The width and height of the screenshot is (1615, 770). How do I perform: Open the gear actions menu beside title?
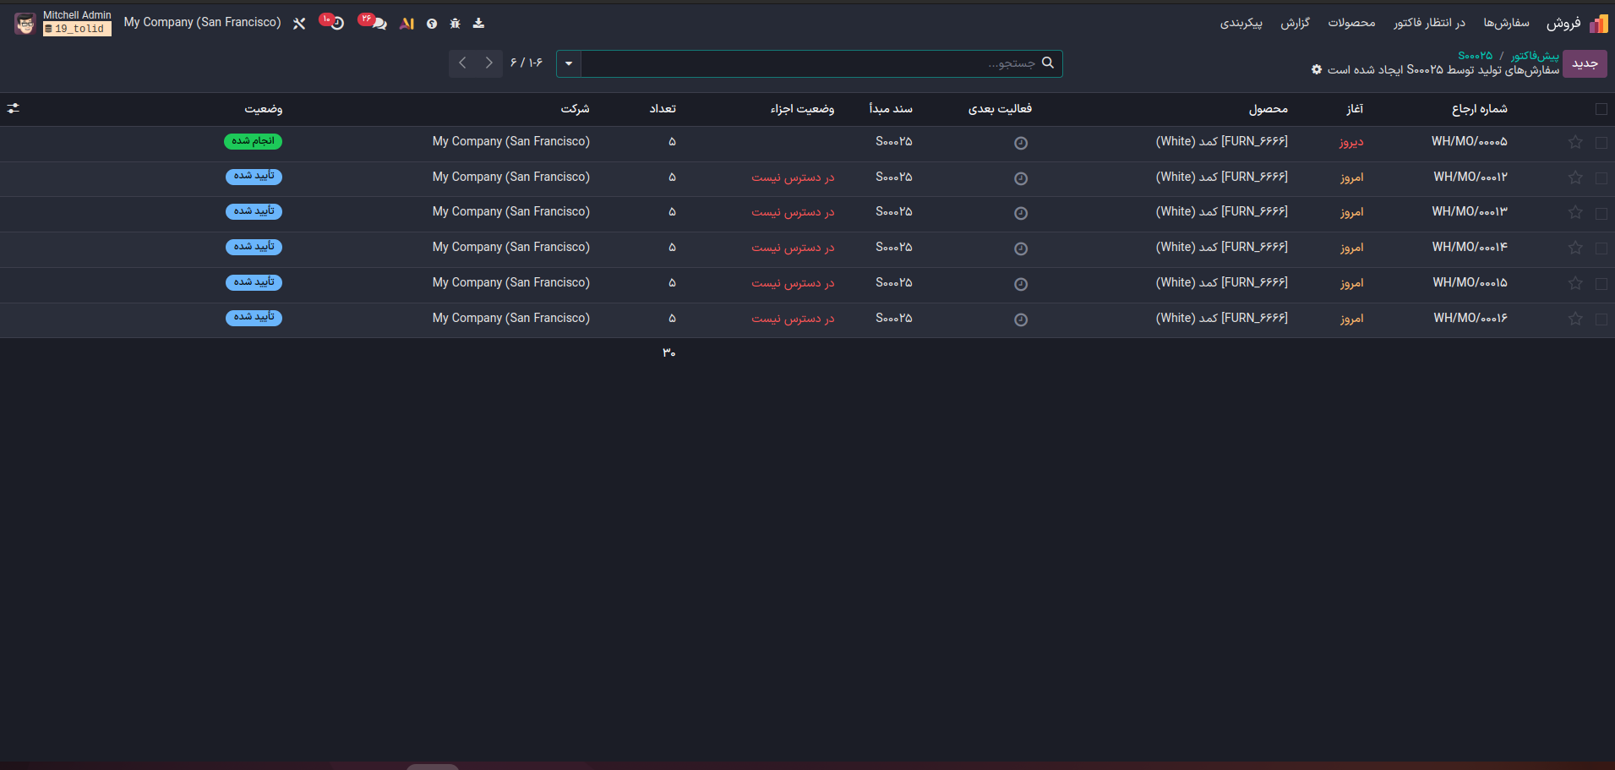click(1317, 69)
